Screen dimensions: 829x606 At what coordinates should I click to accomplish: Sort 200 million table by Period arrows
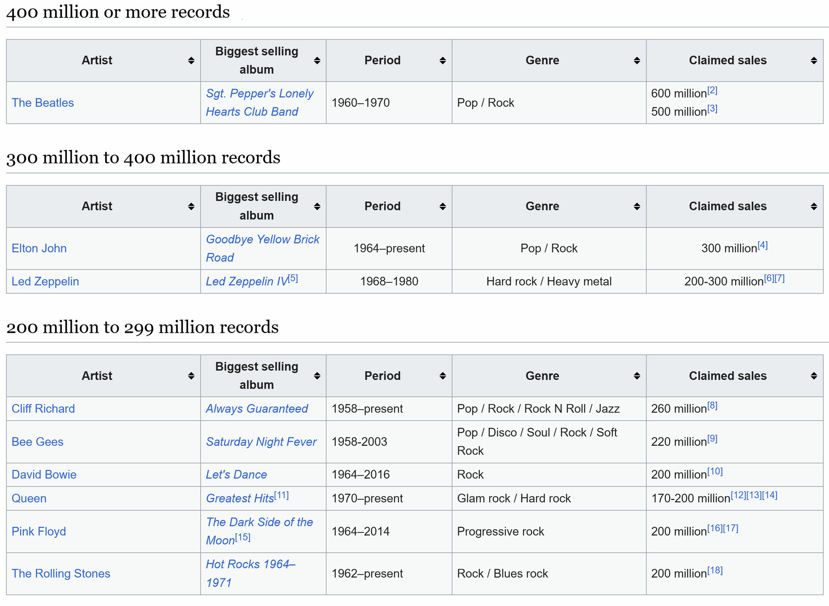tap(443, 376)
